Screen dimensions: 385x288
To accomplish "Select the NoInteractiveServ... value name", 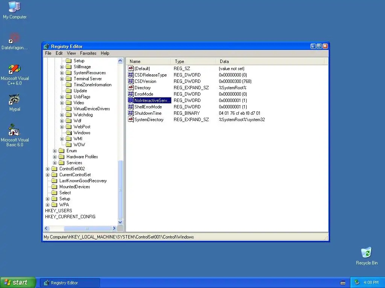I will 152,100.
